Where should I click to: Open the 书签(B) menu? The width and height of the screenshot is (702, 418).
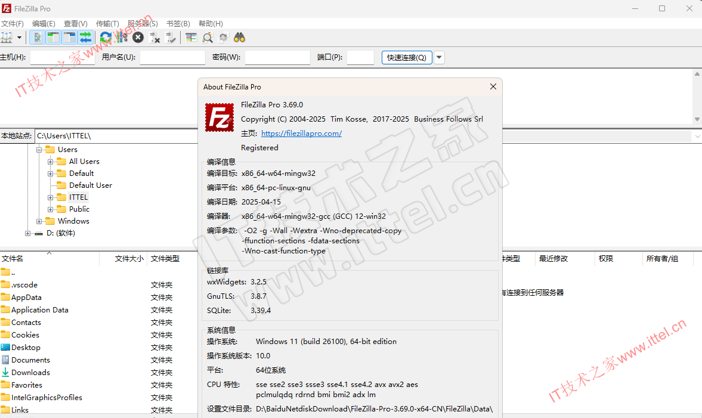click(x=178, y=24)
